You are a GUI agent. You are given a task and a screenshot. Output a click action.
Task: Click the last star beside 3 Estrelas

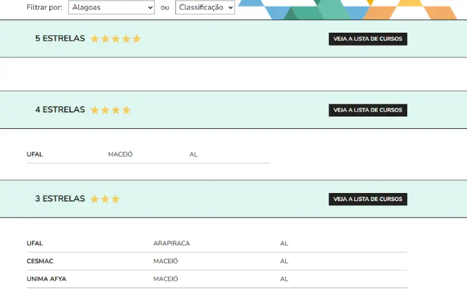[116, 199]
